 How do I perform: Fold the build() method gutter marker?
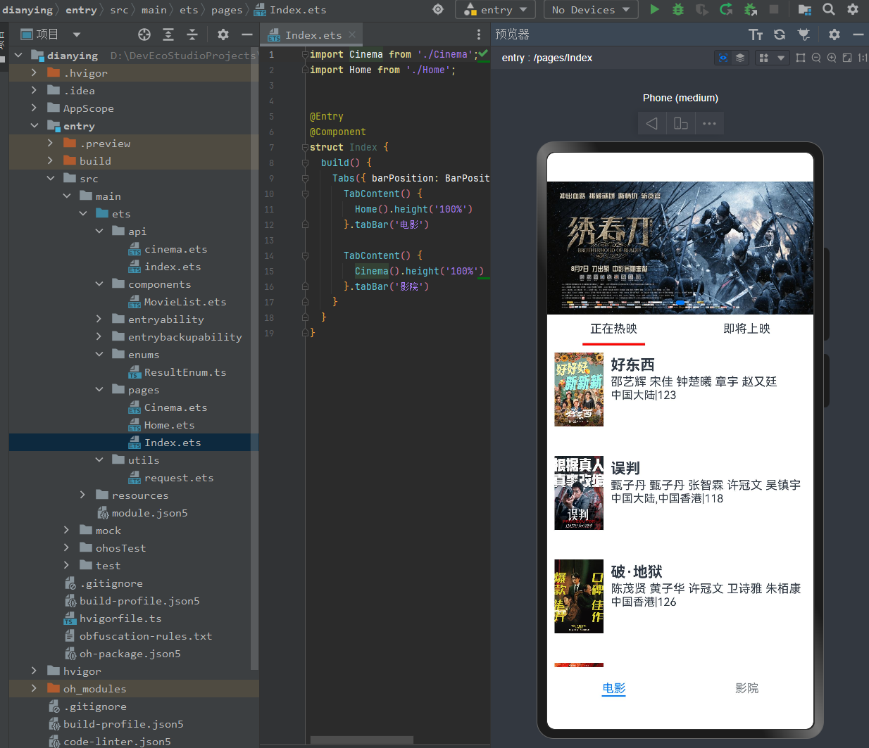(305, 163)
